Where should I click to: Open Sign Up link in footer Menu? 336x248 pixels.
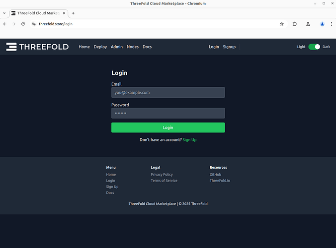click(x=112, y=186)
